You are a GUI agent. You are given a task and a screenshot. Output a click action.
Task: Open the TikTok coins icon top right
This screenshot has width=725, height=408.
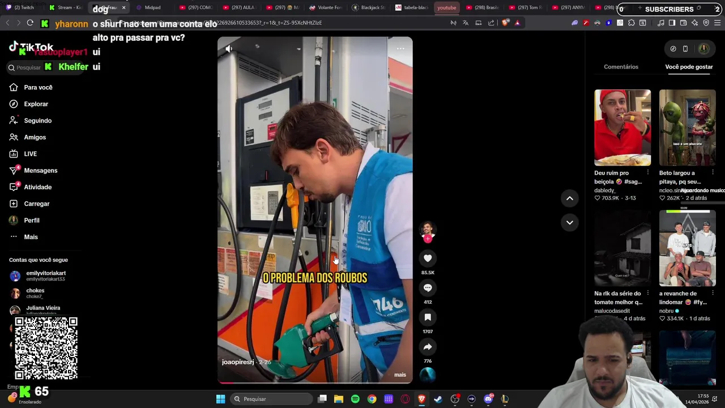(673, 49)
